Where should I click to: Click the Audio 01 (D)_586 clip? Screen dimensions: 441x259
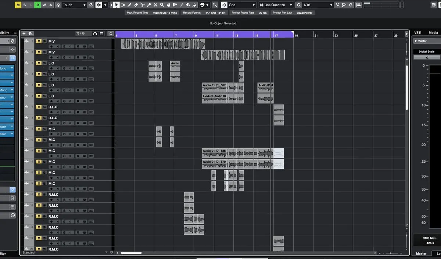point(214,153)
